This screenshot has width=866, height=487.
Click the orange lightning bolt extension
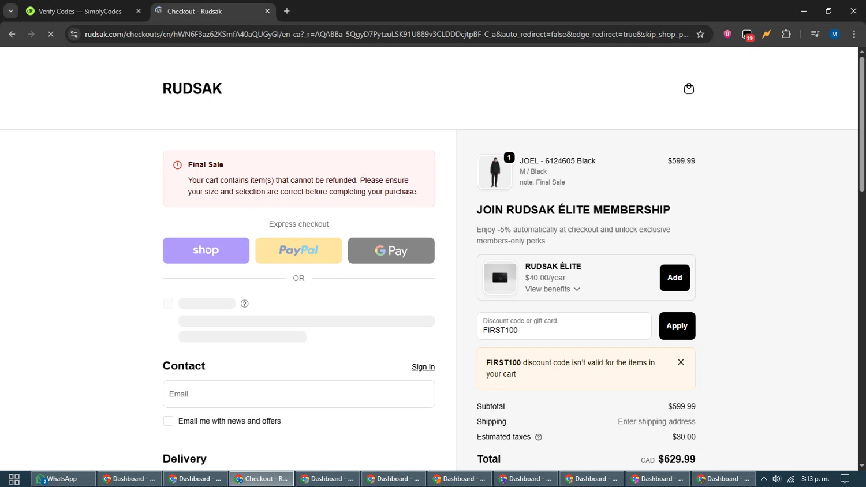(767, 34)
